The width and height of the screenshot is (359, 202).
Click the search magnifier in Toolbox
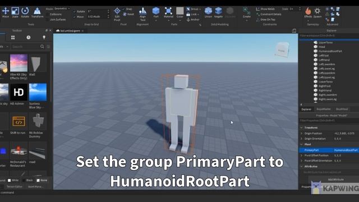point(42,47)
